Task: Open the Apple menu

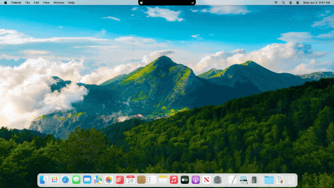Action: pos(5,3)
